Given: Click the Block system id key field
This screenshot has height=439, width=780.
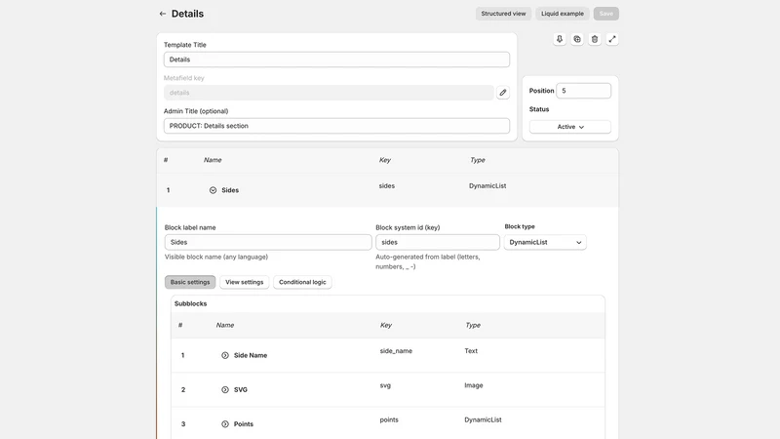Looking at the screenshot, I should [x=438, y=242].
